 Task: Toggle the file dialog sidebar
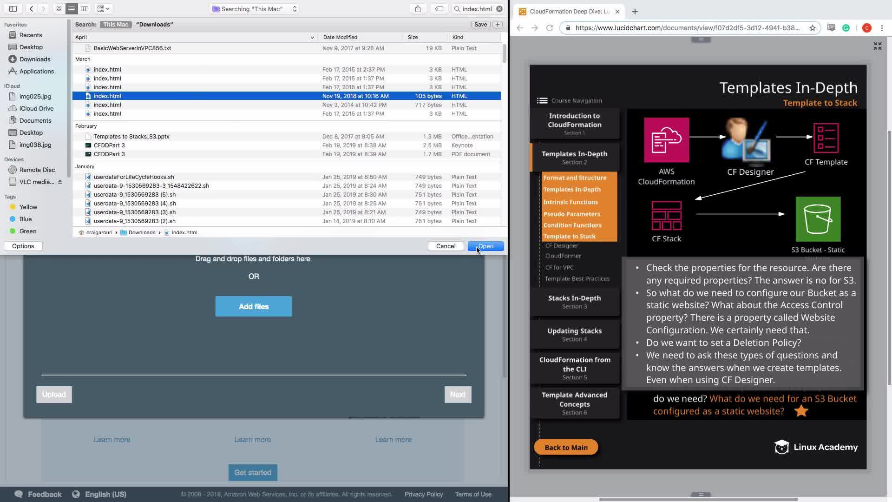coord(13,8)
